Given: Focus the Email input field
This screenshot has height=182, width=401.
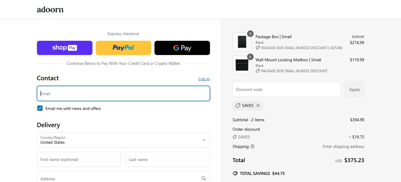Looking at the screenshot, I should [124, 94].
